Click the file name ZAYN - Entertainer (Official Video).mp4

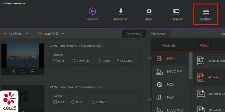[76, 46]
